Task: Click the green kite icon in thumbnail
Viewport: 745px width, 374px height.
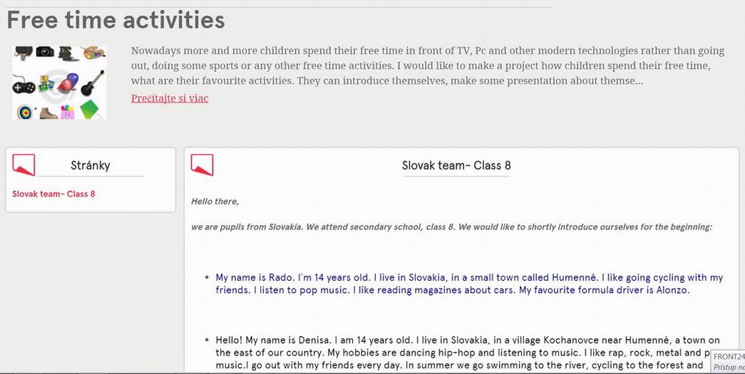Action: [x=91, y=109]
